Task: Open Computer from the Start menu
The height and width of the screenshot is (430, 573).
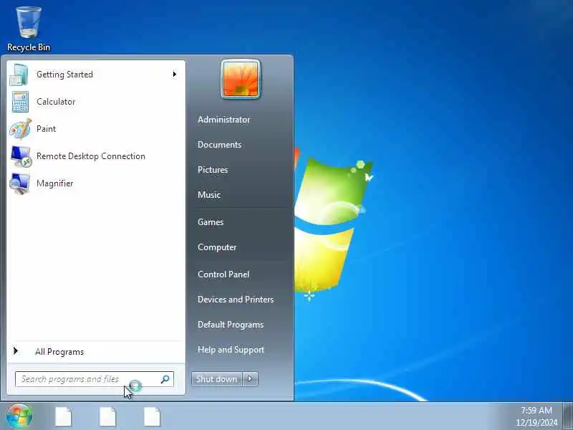Action: point(217,247)
